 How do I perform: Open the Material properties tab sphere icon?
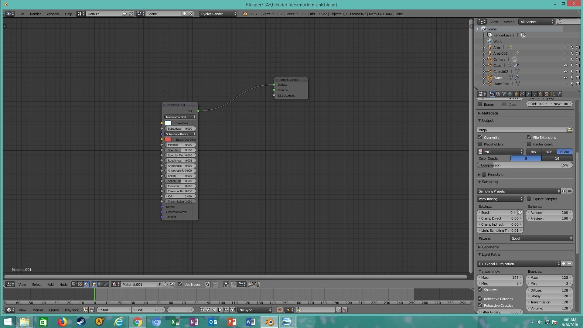click(x=540, y=94)
